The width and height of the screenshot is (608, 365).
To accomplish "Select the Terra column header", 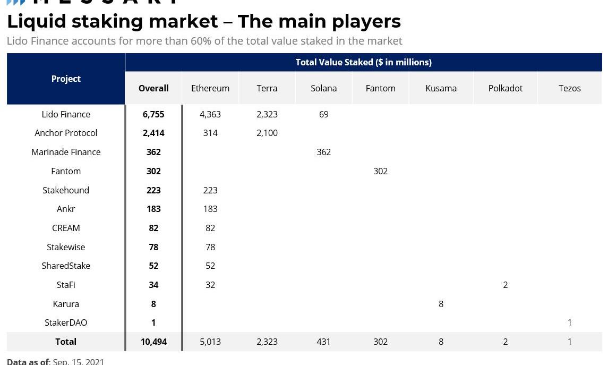I will (267, 88).
